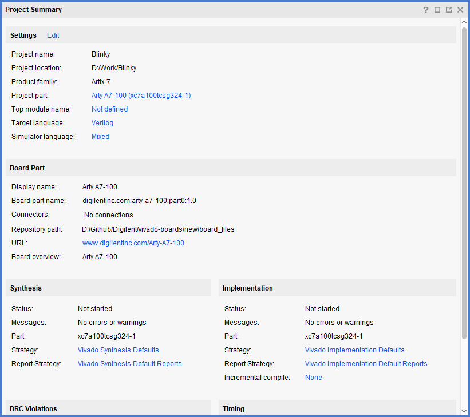Select the Artix-7 product family value

click(x=101, y=81)
